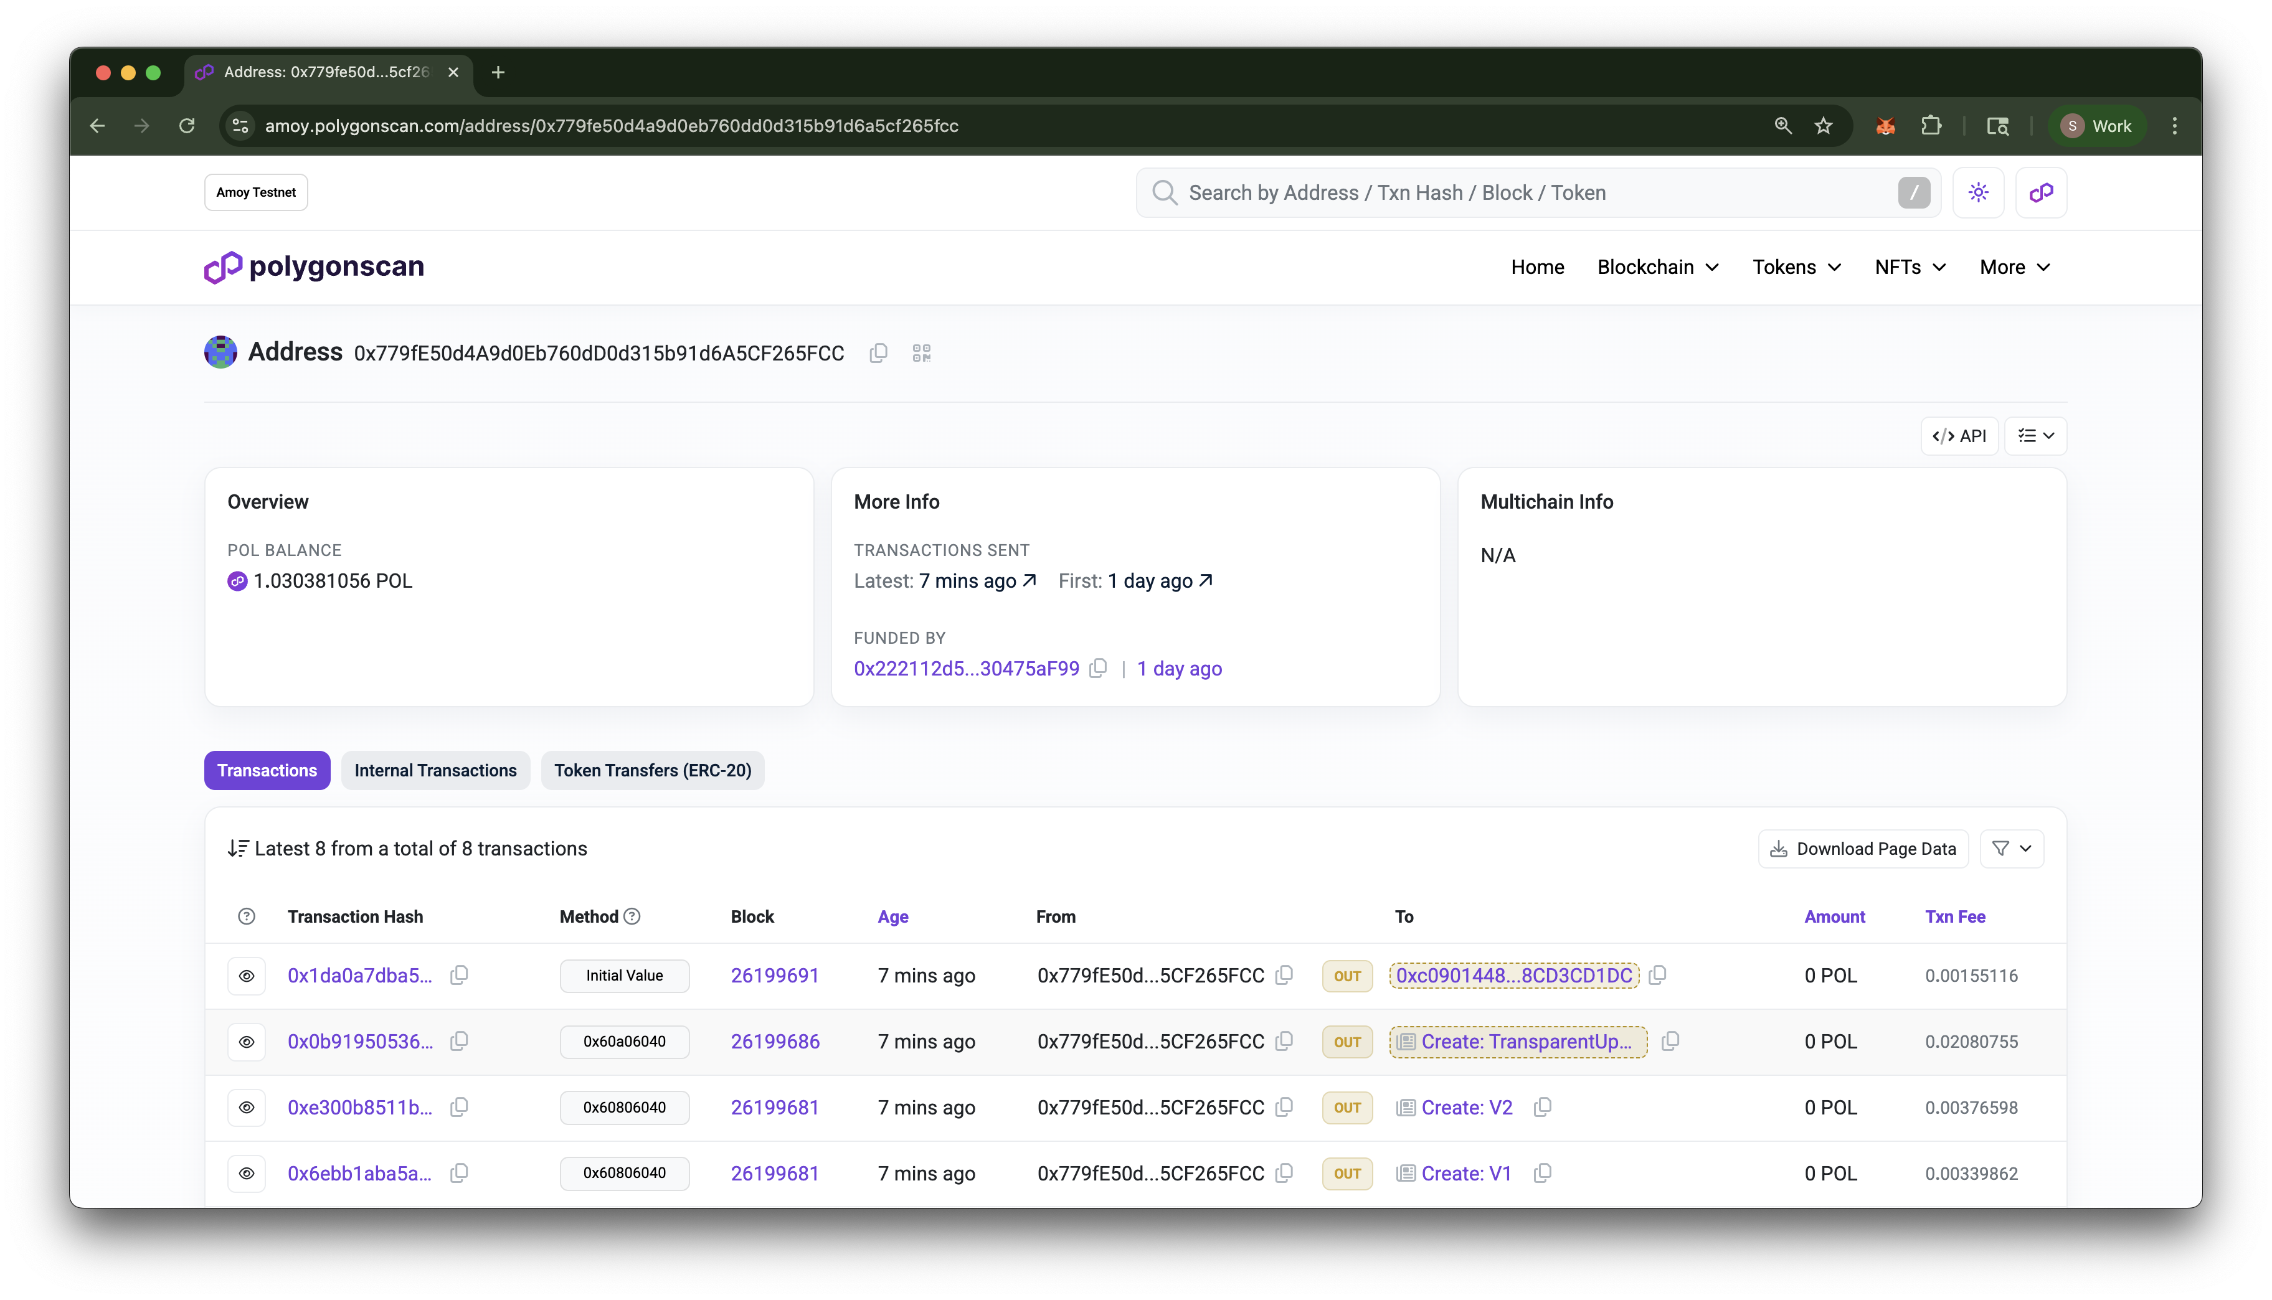The height and width of the screenshot is (1300, 2272).
Task: Bookmark the page with the star icon
Action: 1823,126
